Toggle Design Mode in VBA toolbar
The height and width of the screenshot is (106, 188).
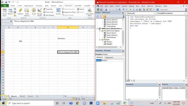[x=140, y=10]
